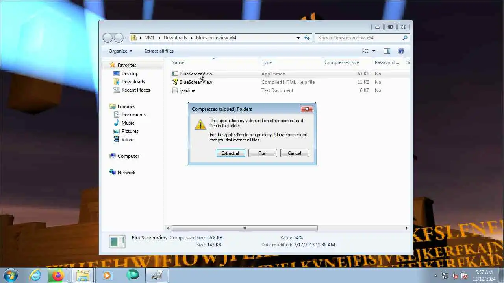Screen dimensions: 504x283
Task: Launch Firefox from taskbar
Action: (58, 276)
